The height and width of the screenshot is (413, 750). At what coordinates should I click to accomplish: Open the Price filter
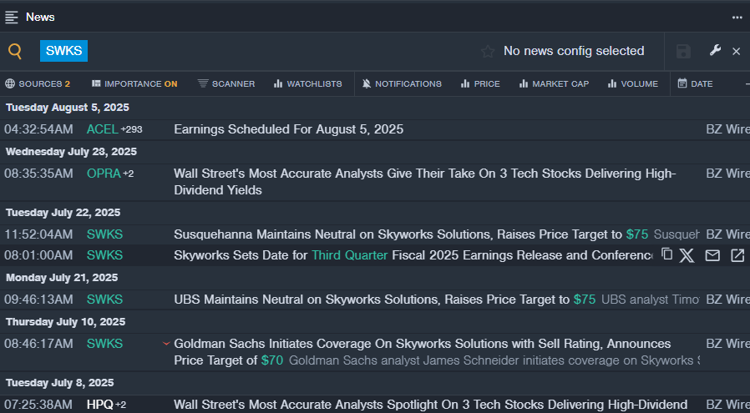[x=480, y=83]
